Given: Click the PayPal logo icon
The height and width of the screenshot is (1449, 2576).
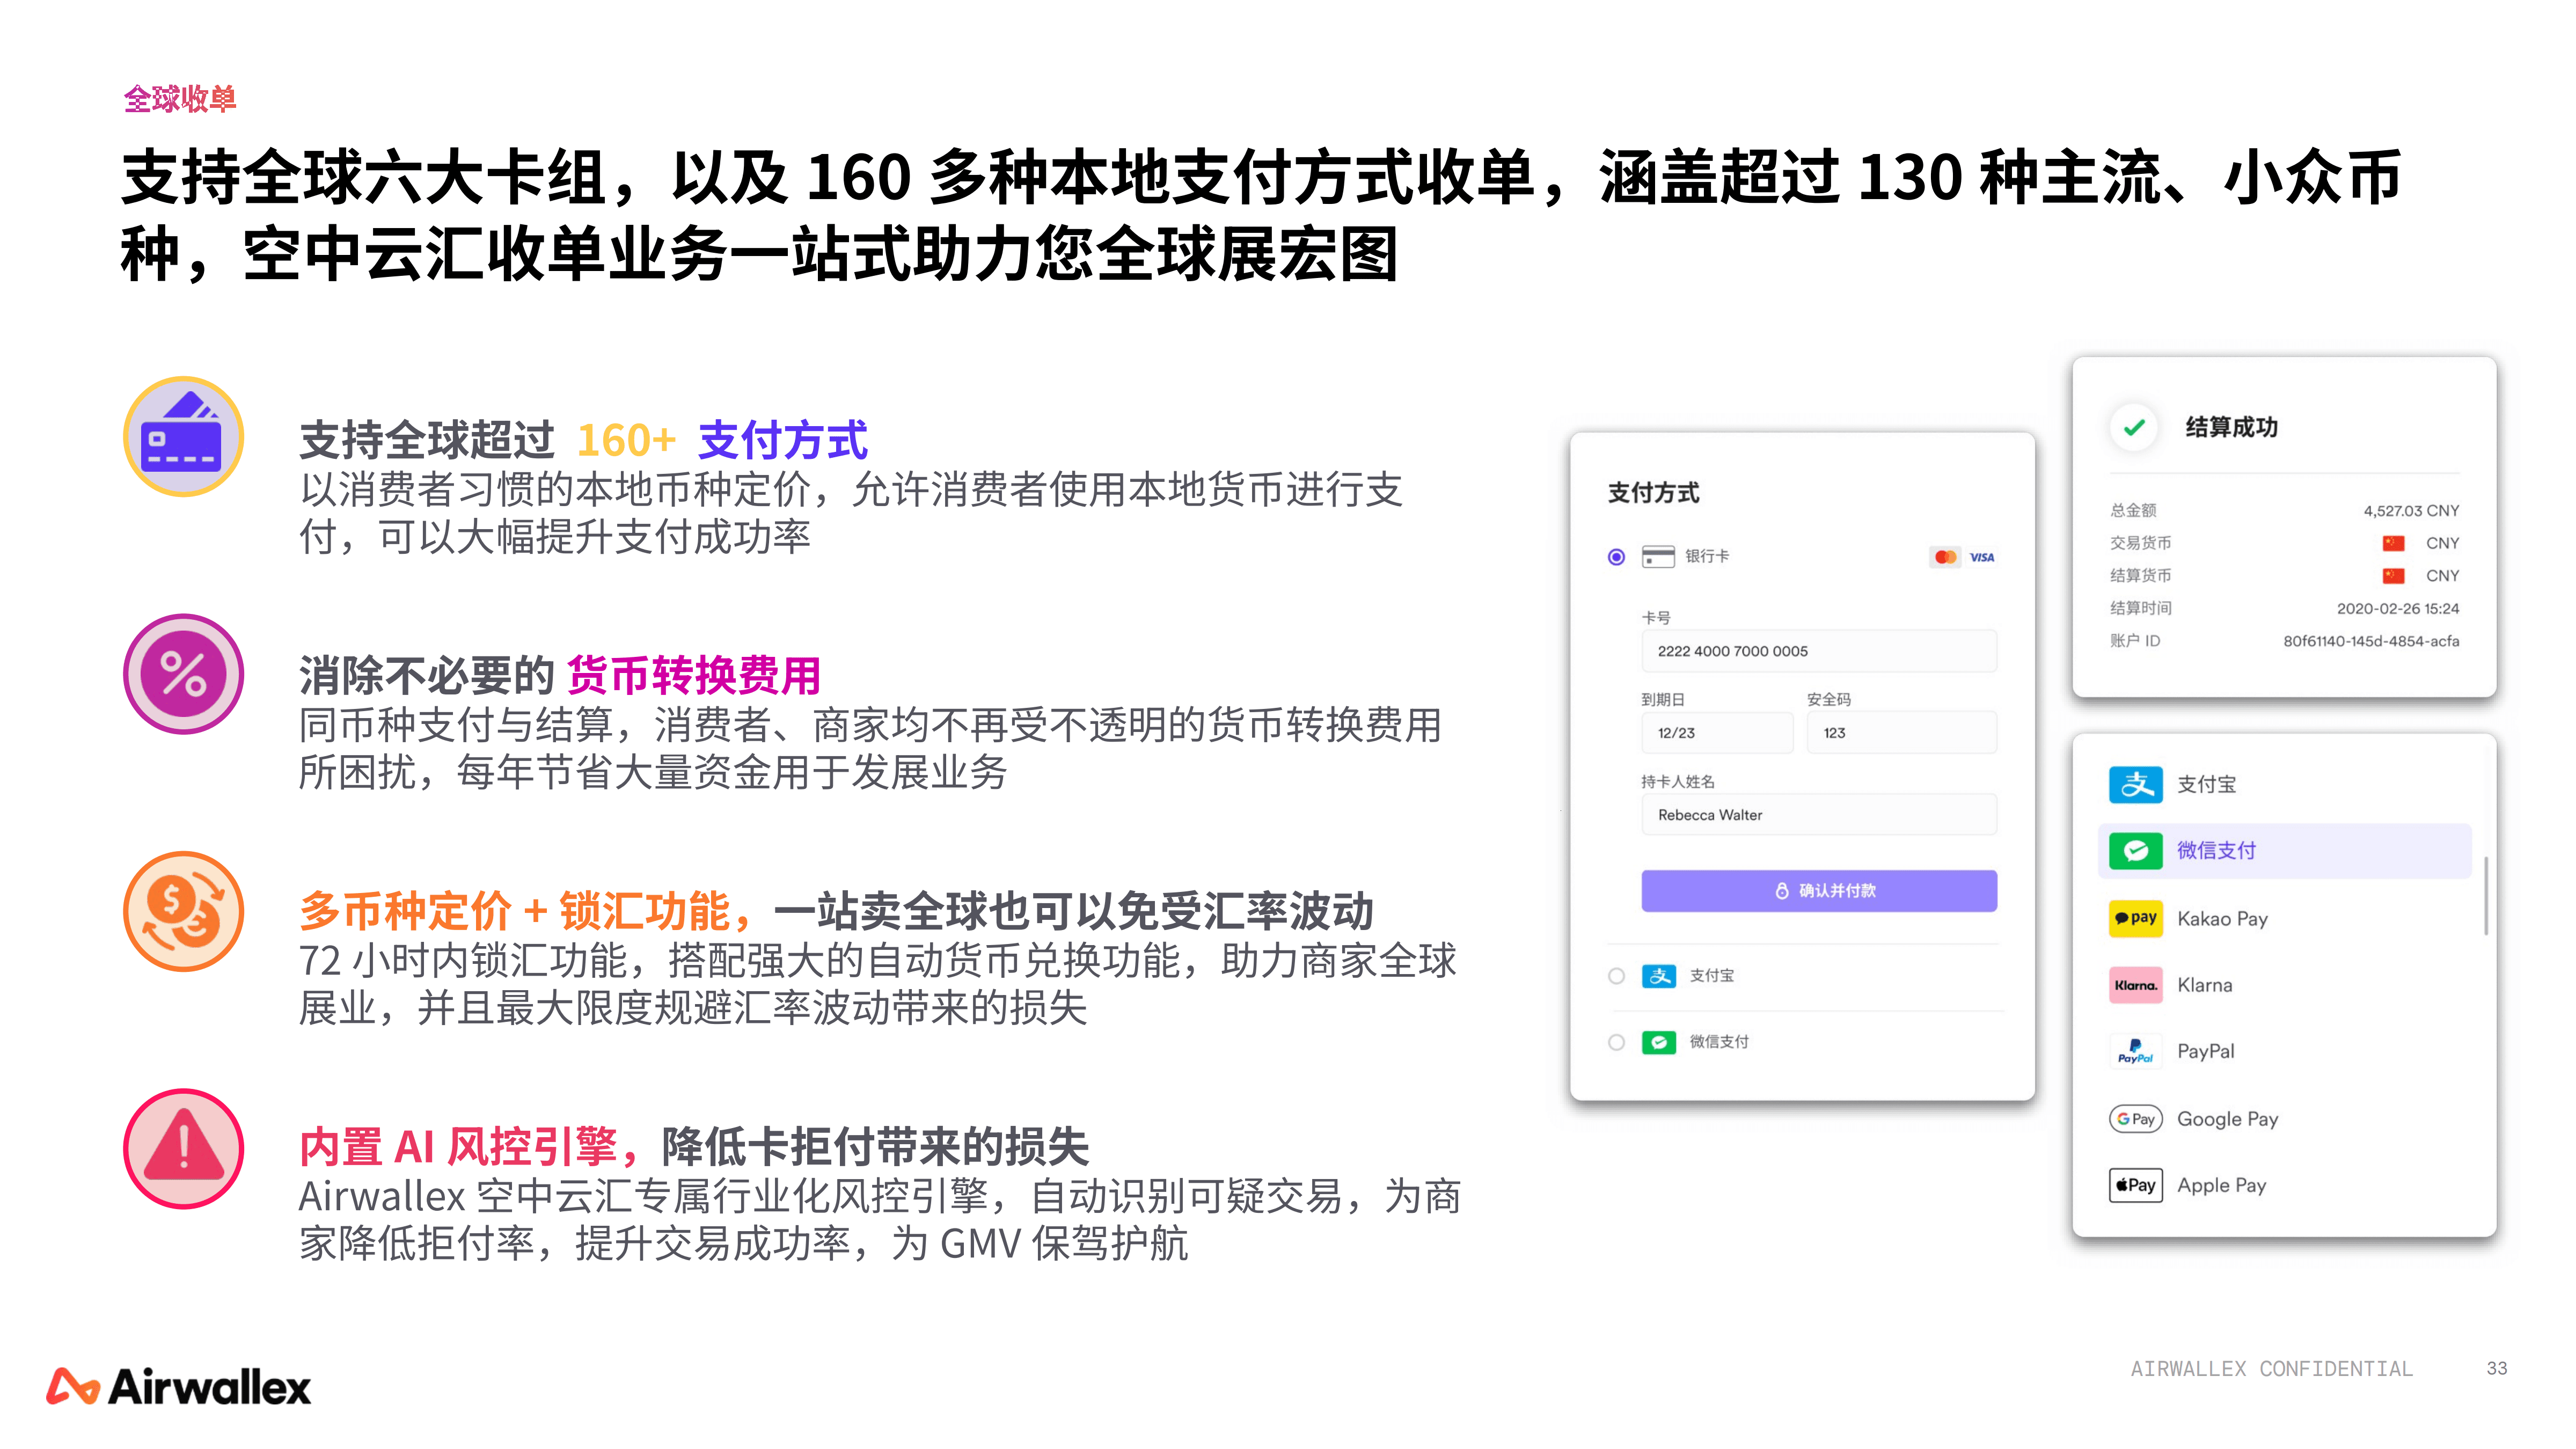Looking at the screenshot, I should pos(2136,1052).
